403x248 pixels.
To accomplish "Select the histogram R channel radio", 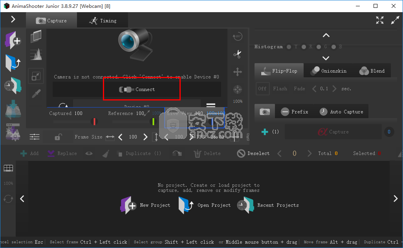I will [304, 47].
